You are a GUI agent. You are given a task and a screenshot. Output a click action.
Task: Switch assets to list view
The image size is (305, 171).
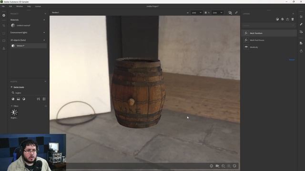pos(44,99)
